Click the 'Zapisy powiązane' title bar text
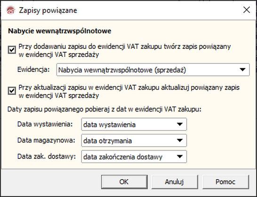This screenshot has height=197, width=257. [48, 10]
